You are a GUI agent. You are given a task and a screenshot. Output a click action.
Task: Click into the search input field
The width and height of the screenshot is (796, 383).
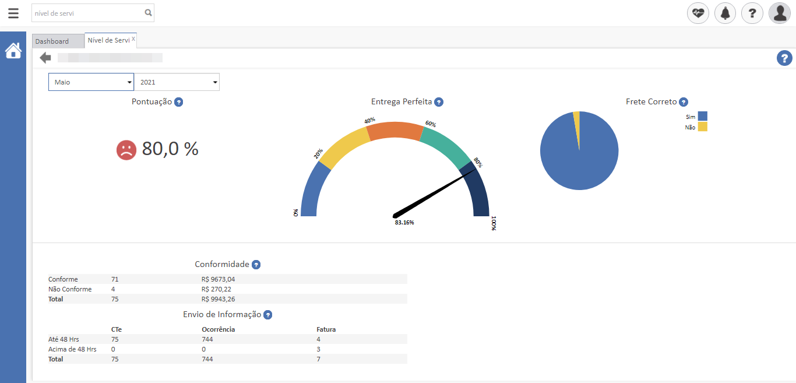[x=87, y=13]
